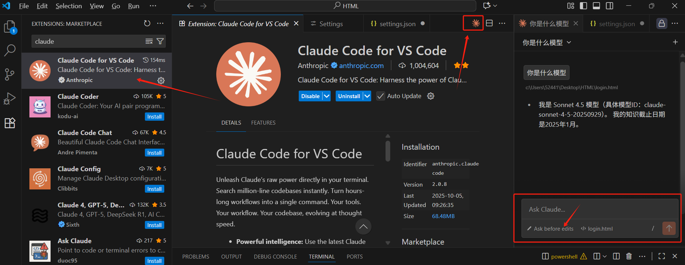Click the extension star rating
685x265 pixels.
(x=461, y=65)
